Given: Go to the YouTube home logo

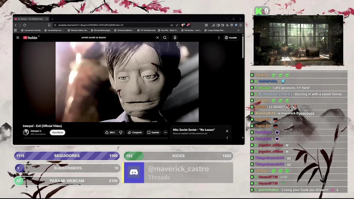Looking at the screenshot, I should (30, 38).
